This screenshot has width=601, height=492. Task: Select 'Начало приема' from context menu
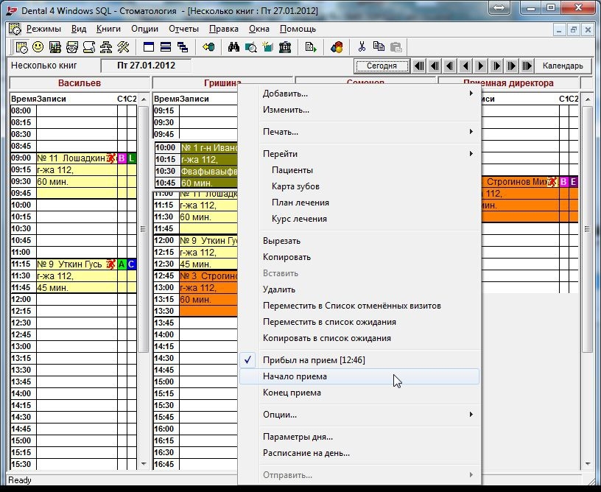click(295, 376)
